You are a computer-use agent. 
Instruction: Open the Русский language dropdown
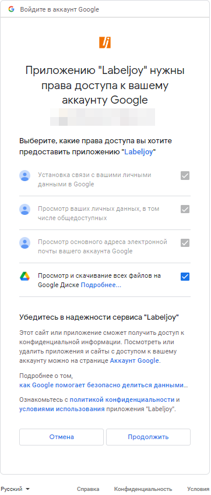[15, 489]
